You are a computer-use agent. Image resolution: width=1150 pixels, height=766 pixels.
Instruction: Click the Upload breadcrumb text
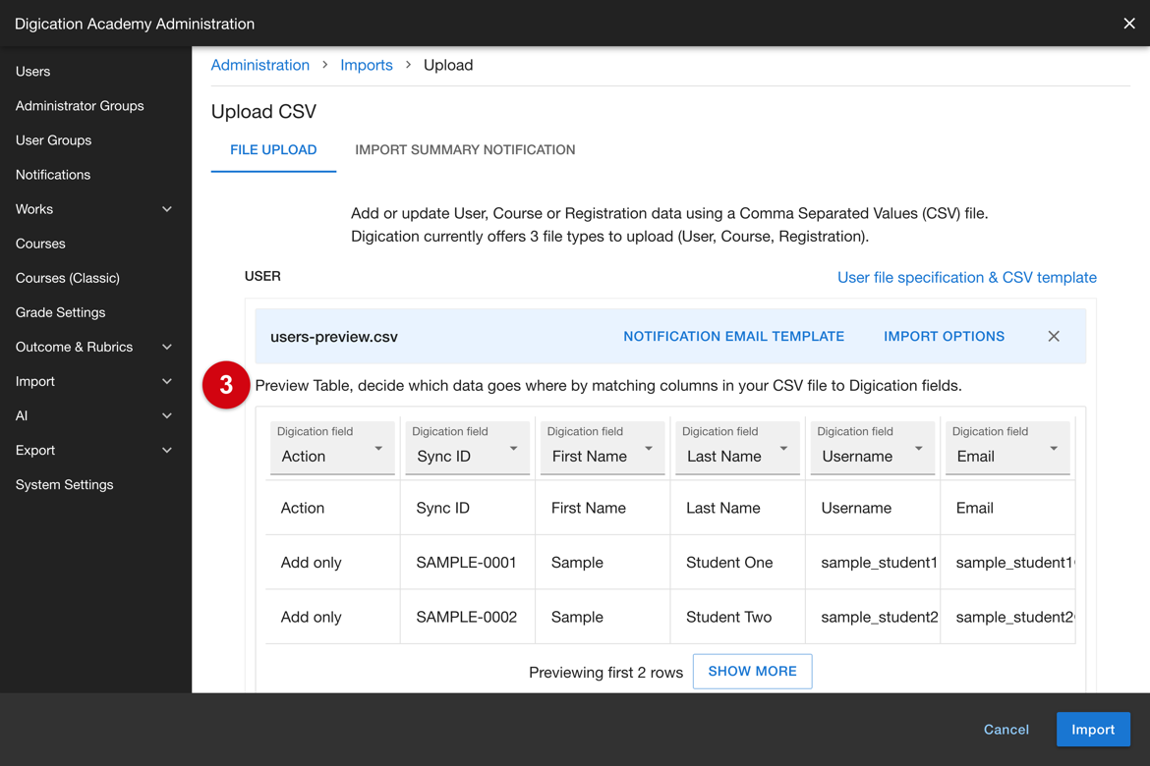point(448,65)
